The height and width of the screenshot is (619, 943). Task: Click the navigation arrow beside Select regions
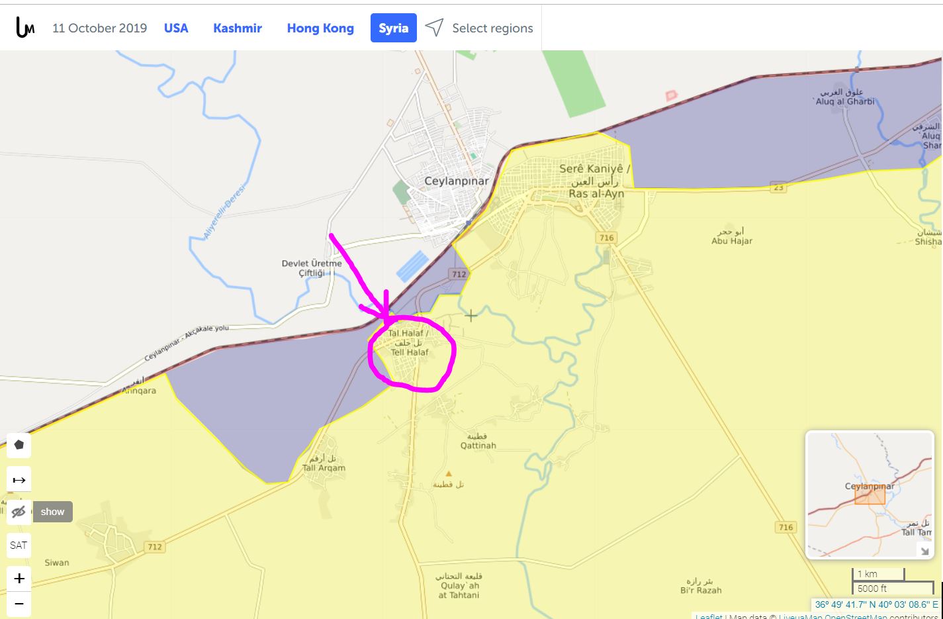434,28
